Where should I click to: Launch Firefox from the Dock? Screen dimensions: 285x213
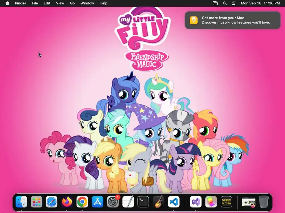point(67,202)
